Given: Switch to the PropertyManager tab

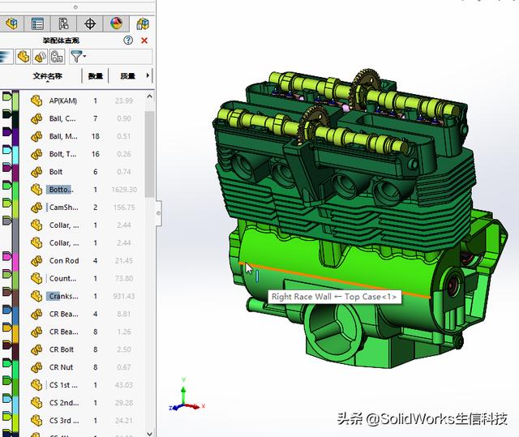Looking at the screenshot, I should (x=37, y=24).
